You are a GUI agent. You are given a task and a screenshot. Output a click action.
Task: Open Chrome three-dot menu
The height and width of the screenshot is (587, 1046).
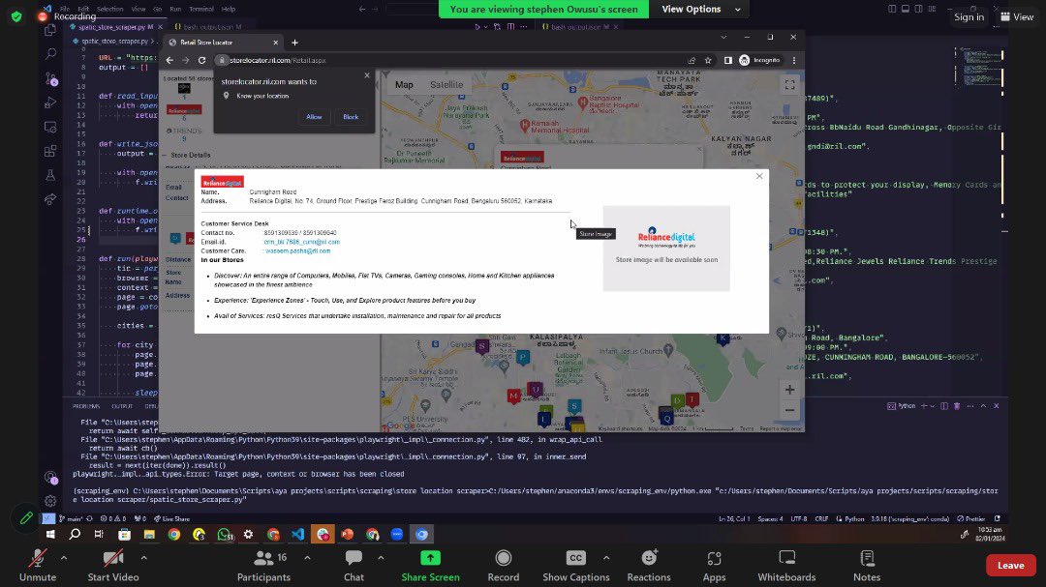[x=794, y=60]
